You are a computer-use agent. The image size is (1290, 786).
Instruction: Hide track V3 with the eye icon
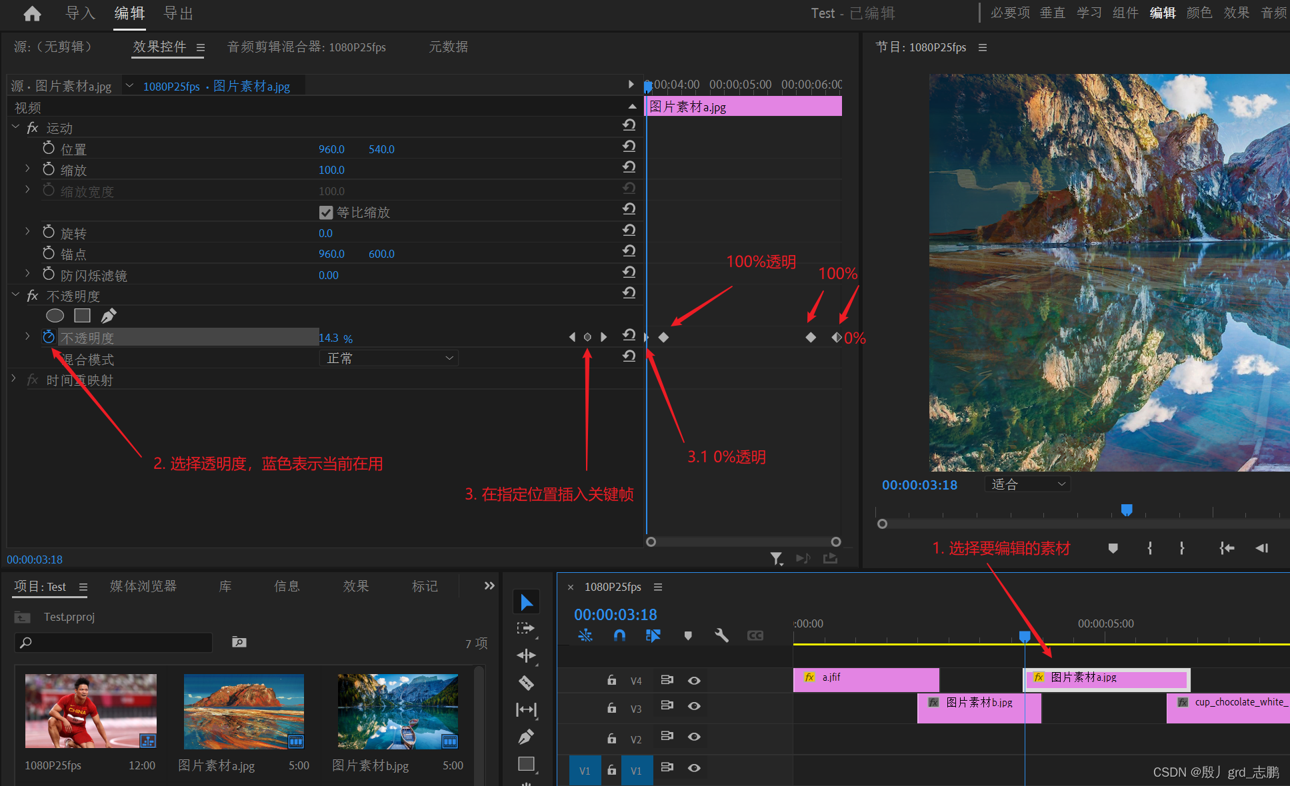point(694,706)
